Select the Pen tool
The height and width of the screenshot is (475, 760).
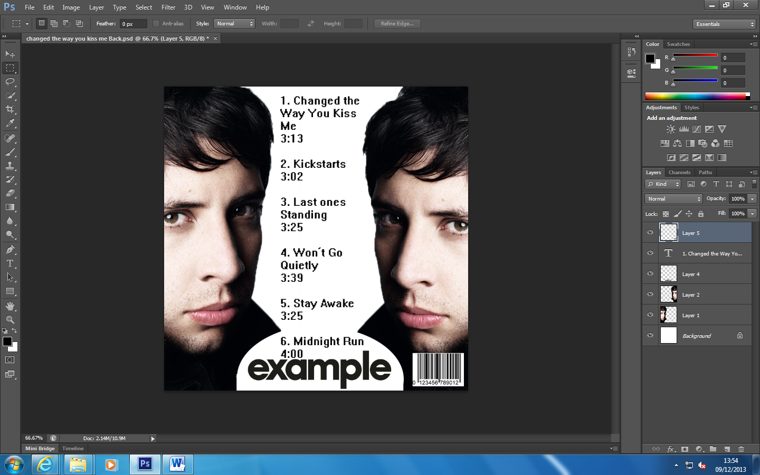point(10,250)
